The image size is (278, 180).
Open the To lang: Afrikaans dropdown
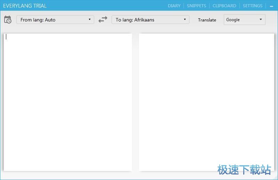[150, 20]
